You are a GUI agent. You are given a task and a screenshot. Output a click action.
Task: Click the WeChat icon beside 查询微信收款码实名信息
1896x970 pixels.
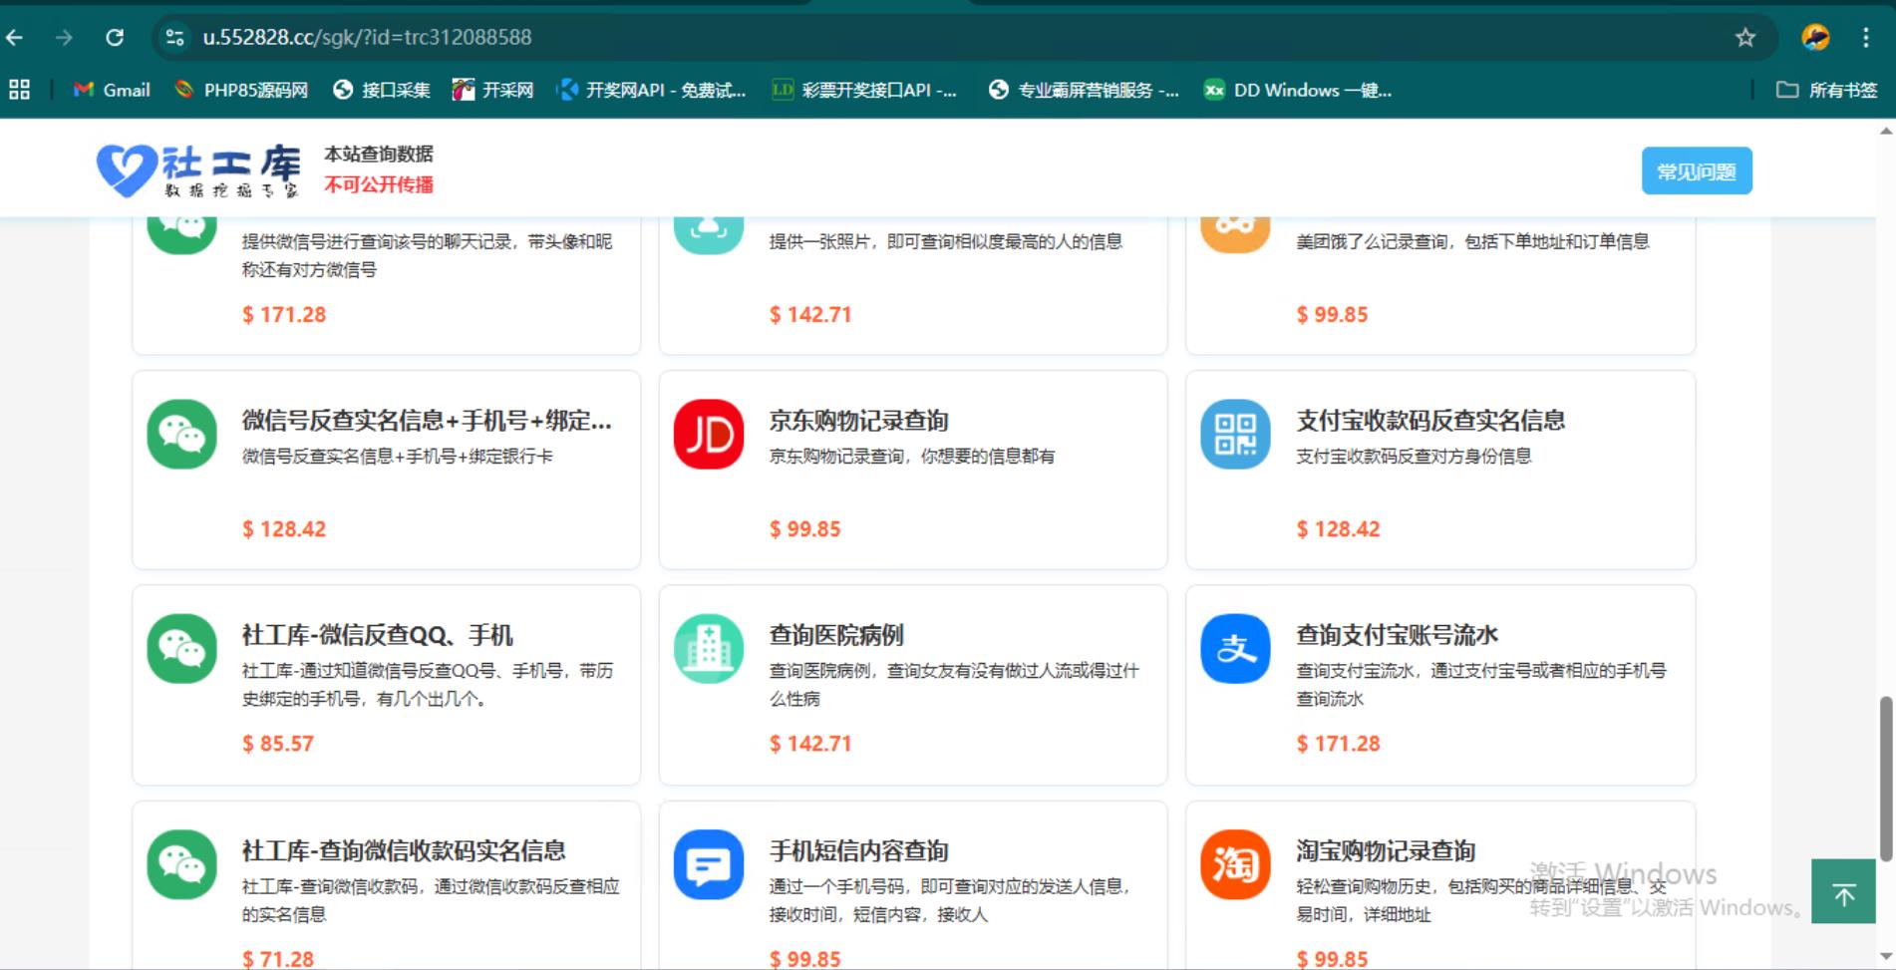181,864
